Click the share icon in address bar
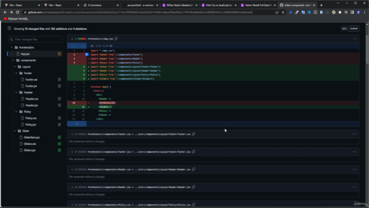 (277, 12)
